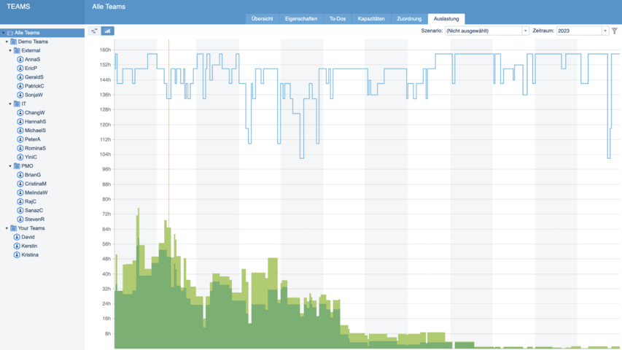Viewport: 622px width, 350px height.
Task: Click the user icon beside David
Action: click(x=17, y=238)
